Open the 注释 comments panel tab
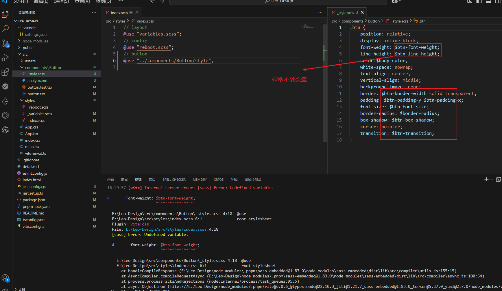The image size is (502, 291). [x=234, y=180]
